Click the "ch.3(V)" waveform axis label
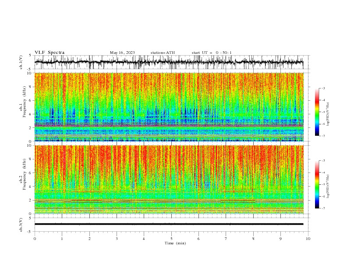This screenshot has height=268, width=347. (x=21, y=225)
